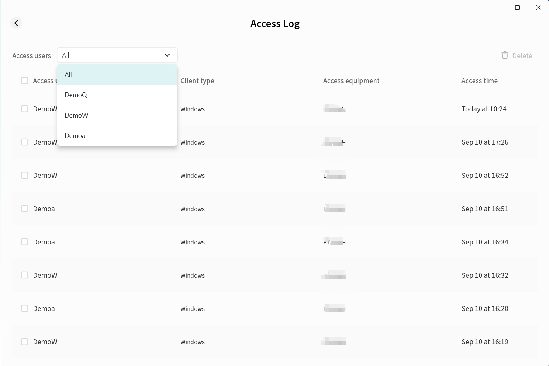Minimize the Access Log window
Viewport: 549px width, 366px height.
click(496, 7)
